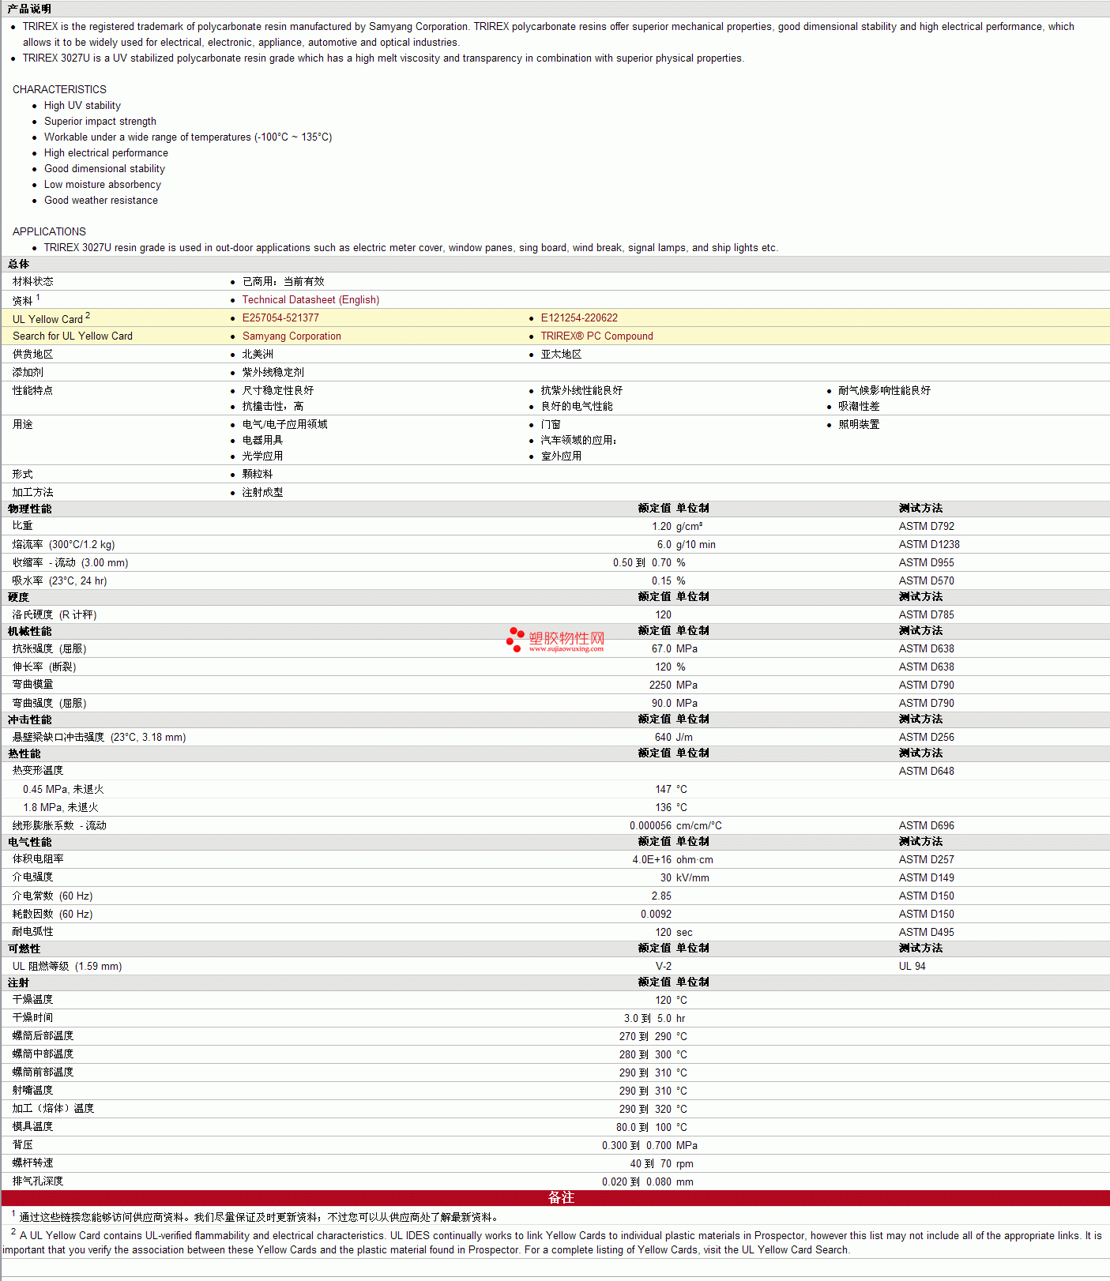Select the '照明装置' use entry

click(859, 425)
